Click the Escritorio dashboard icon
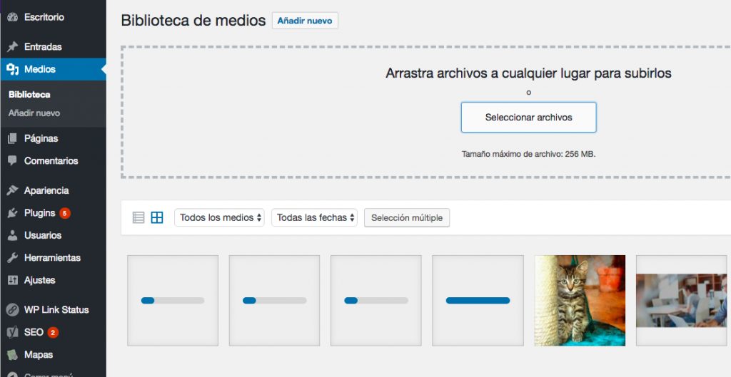This screenshot has height=377, width=731. 13,17
